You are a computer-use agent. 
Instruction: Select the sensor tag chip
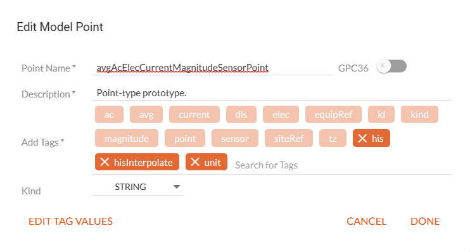click(235, 138)
